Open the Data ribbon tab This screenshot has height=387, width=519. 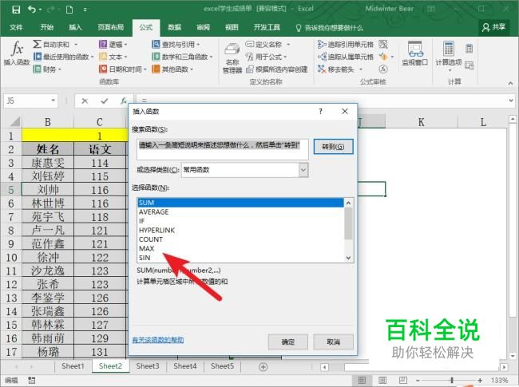pyautogui.click(x=174, y=27)
